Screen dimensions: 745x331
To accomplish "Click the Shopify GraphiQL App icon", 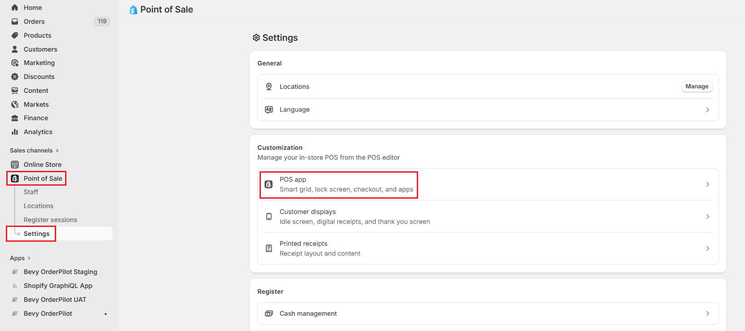I will 15,286.
